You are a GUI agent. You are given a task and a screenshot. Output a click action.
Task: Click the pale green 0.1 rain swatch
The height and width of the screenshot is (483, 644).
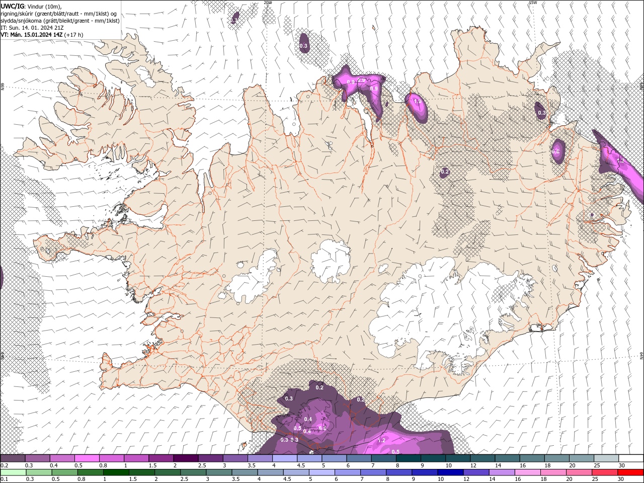click(x=13, y=472)
